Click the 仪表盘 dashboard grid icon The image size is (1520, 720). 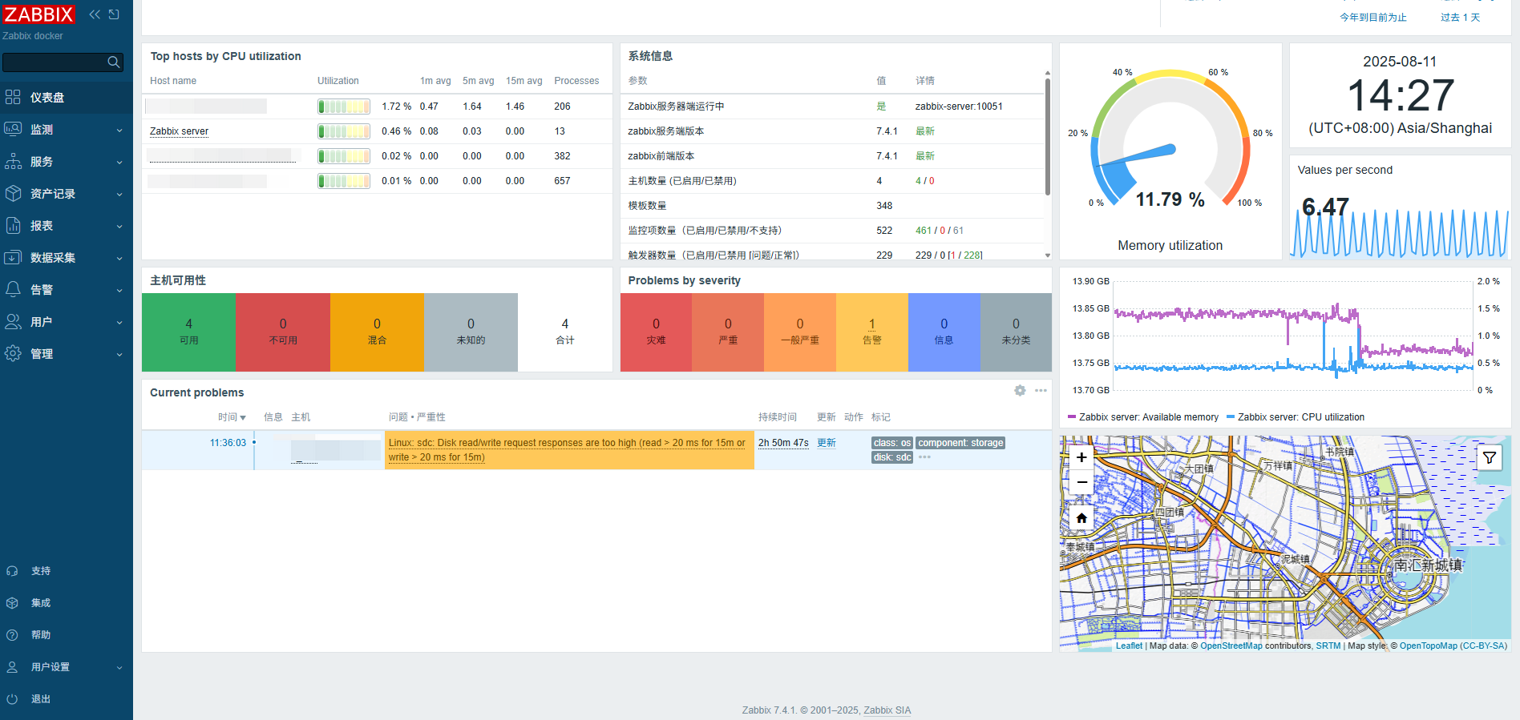pyautogui.click(x=13, y=97)
